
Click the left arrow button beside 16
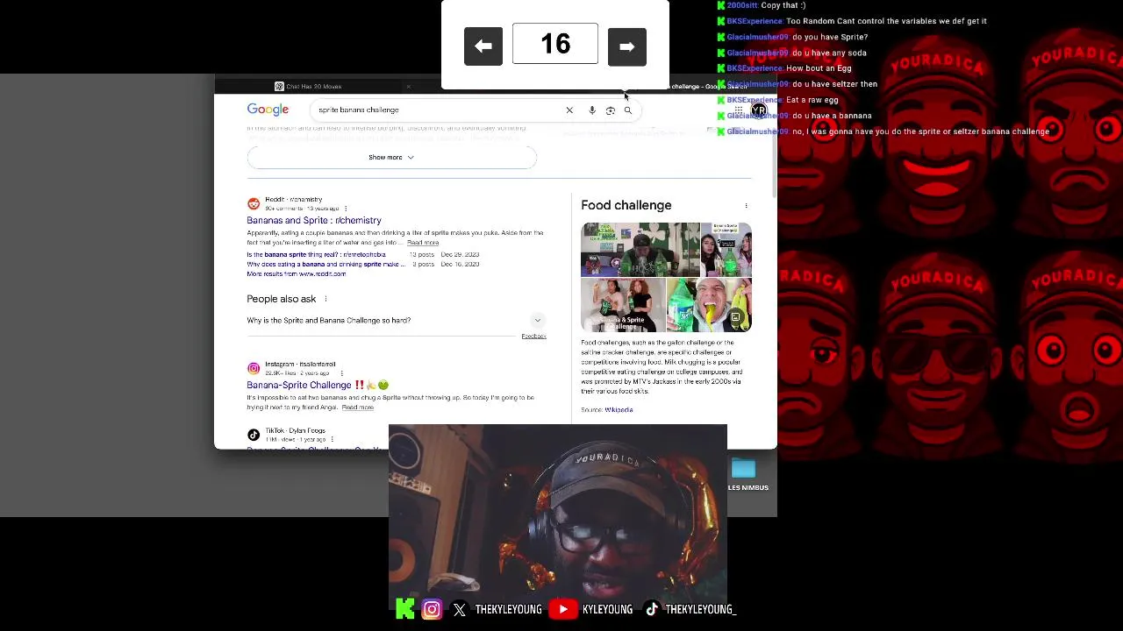pyautogui.click(x=483, y=46)
